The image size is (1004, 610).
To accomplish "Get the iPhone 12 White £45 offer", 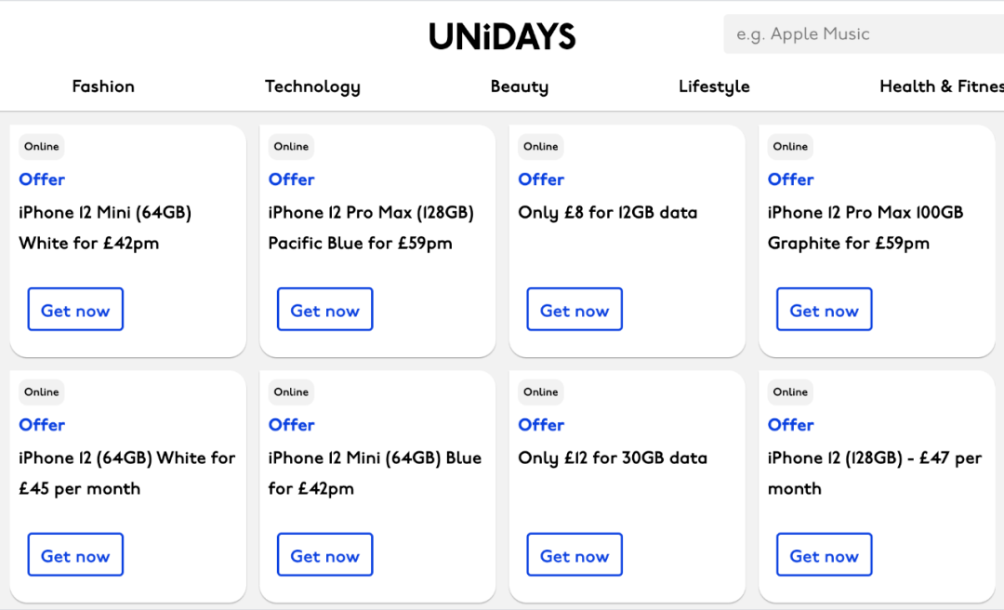I will 75,555.
